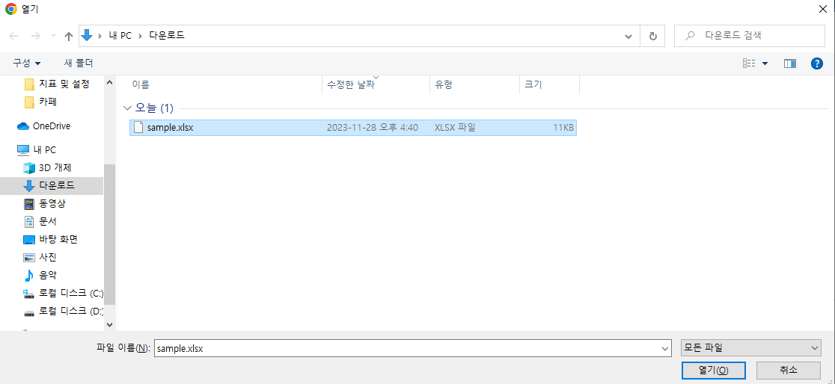Click the Up one level arrow
The height and width of the screenshot is (384, 835).
coord(69,36)
